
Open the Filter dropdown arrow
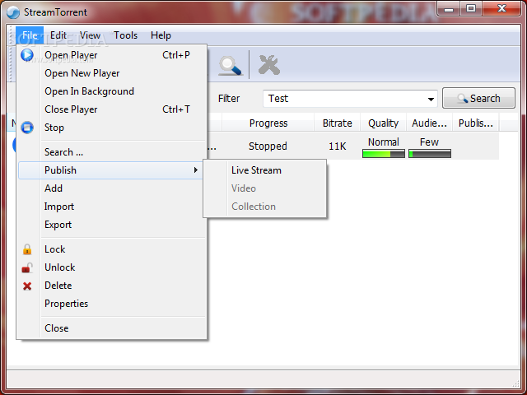[431, 99]
